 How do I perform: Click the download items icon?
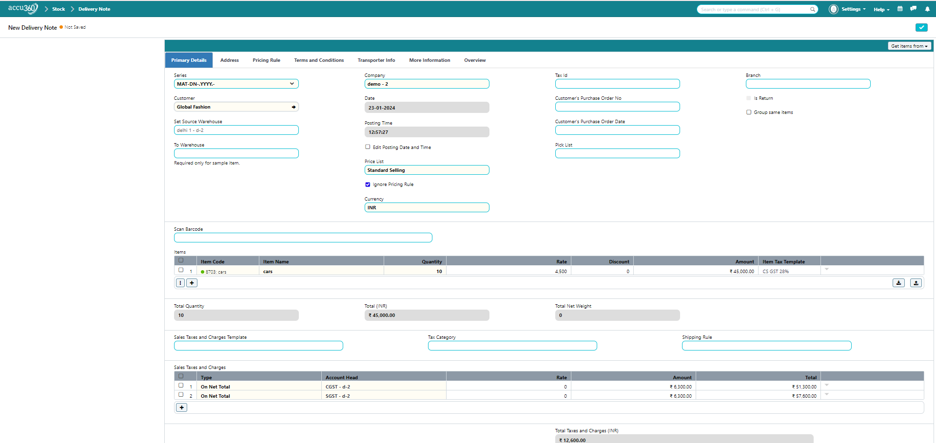coord(899,283)
